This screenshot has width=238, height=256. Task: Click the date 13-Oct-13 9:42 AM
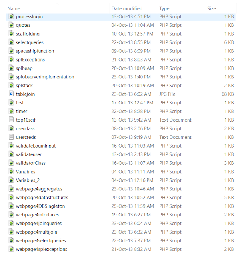pos(132,120)
